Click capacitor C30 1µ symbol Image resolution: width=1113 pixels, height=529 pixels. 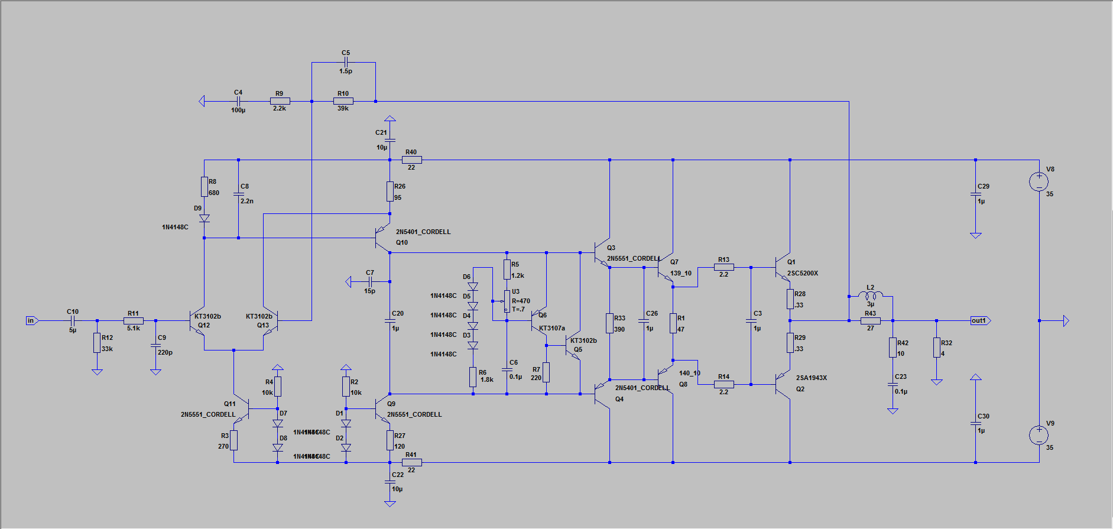(975, 423)
